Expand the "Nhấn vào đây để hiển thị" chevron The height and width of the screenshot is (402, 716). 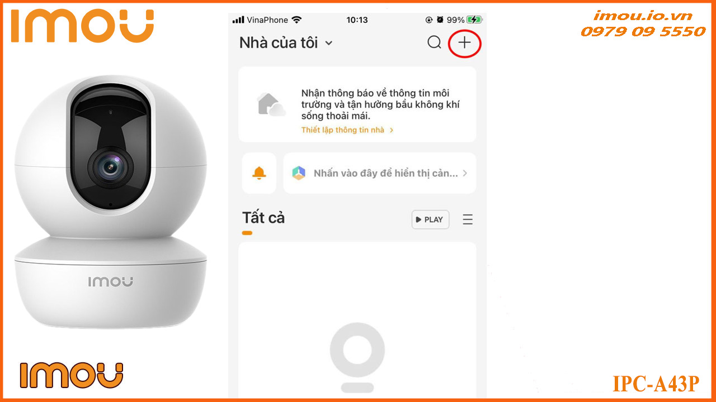tap(465, 173)
